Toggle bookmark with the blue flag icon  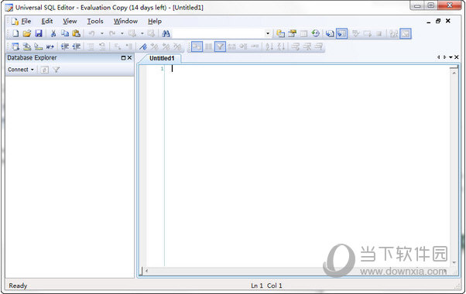click(143, 46)
